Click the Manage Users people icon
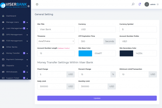Viewport: 162px width, 108px height. (3, 22)
